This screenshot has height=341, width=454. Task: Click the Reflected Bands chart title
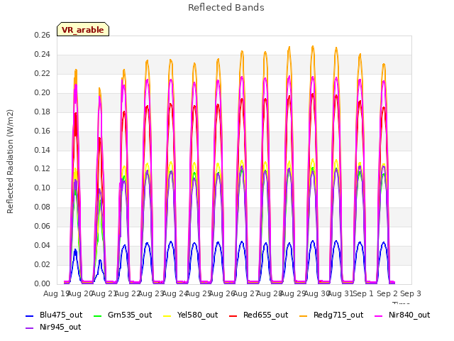(226, 8)
